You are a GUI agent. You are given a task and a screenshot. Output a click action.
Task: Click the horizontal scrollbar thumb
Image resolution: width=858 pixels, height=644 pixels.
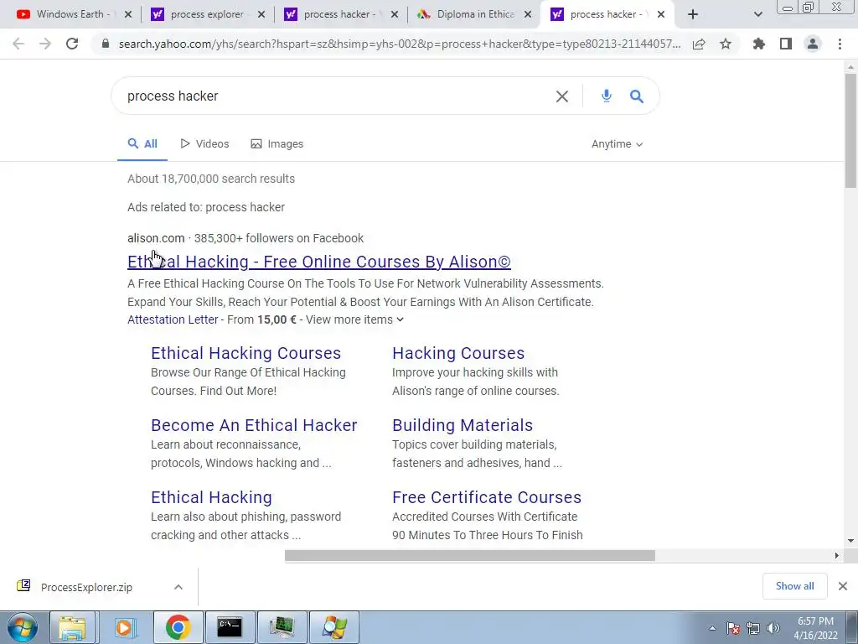(469, 556)
